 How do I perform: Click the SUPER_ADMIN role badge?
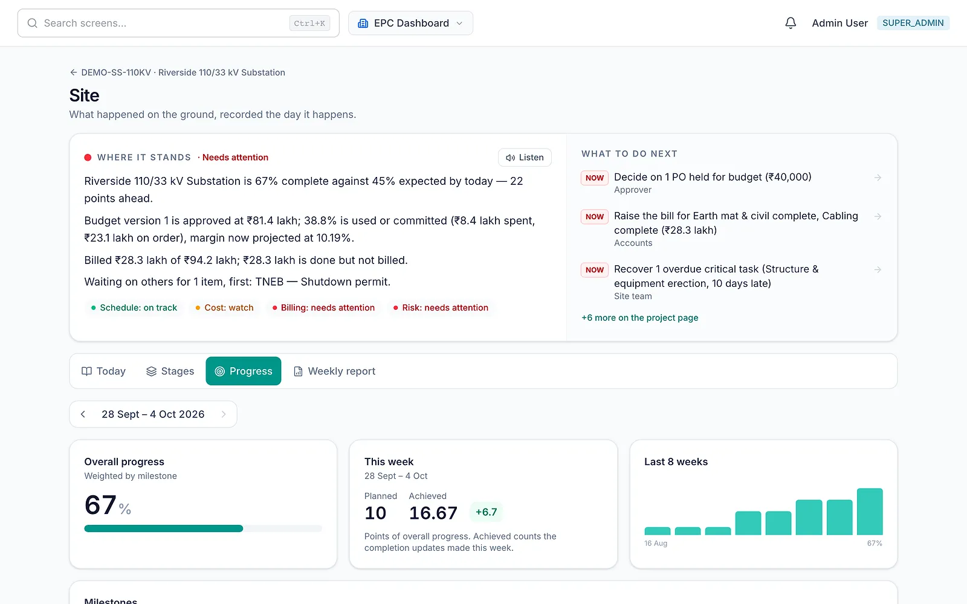(913, 23)
